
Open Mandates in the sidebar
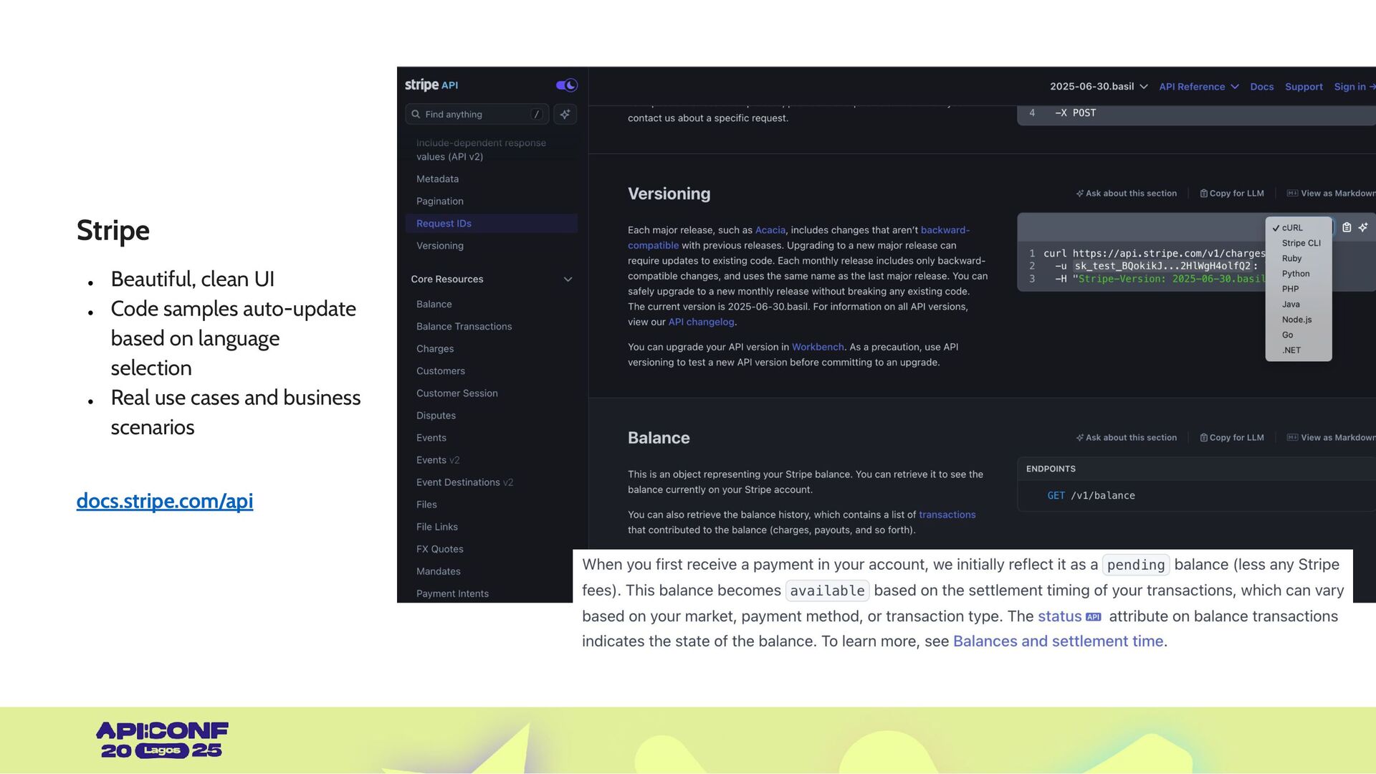click(x=438, y=571)
